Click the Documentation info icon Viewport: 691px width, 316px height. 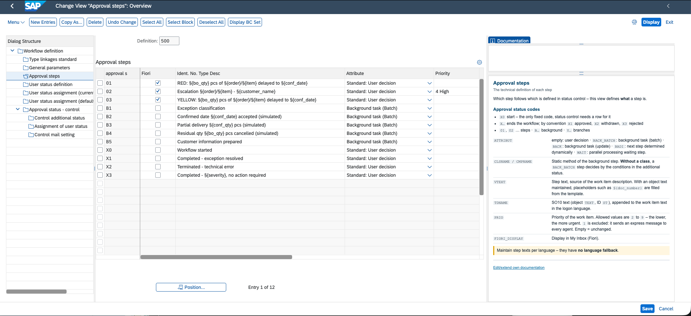click(x=493, y=41)
